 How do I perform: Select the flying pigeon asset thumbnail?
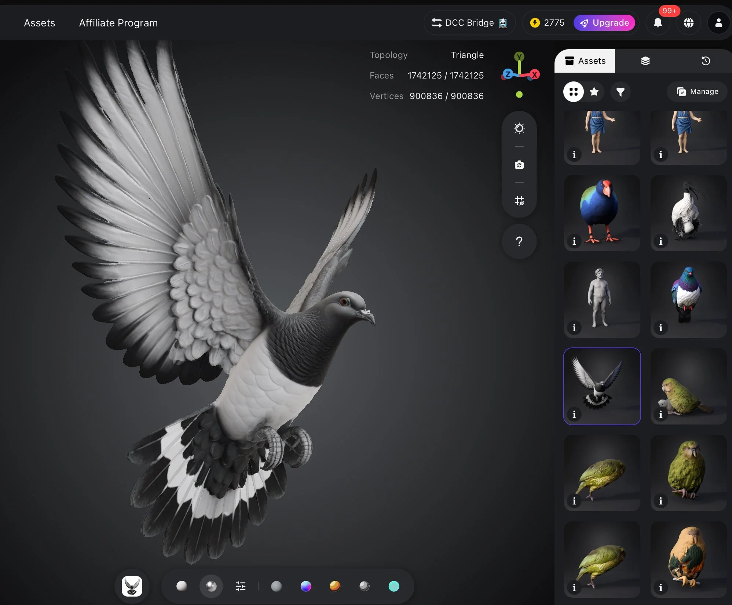pyautogui.click(x=602, y=386)
